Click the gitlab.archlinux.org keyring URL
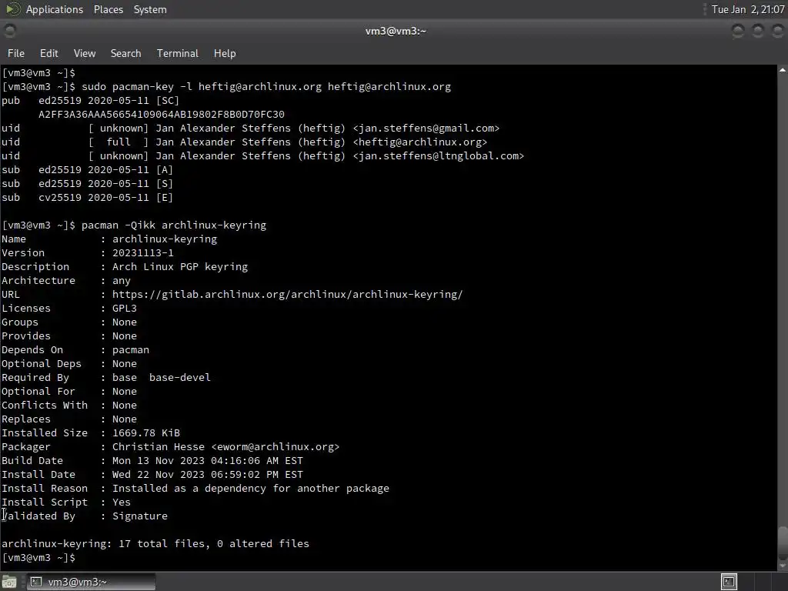 288,295
